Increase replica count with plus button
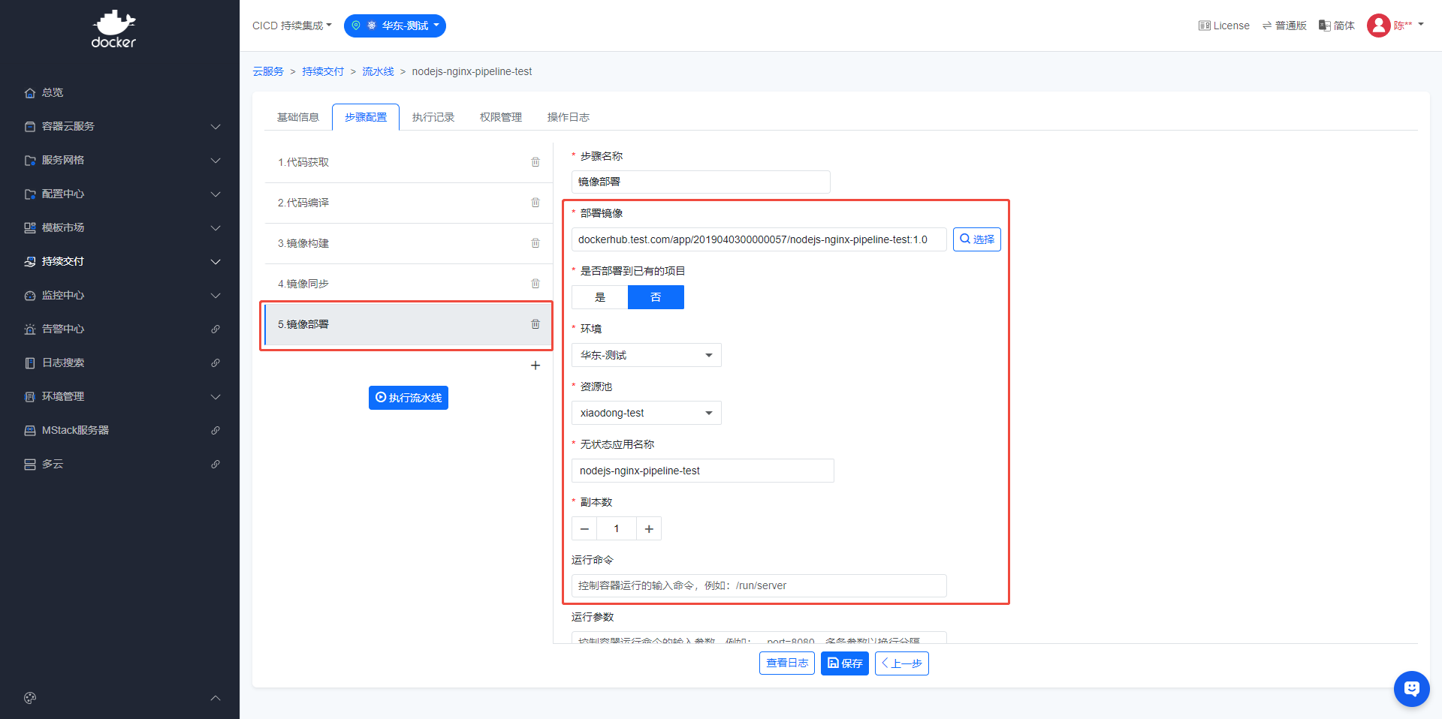The width and height of the screenshot is (1442, 719). pos(649,529)
